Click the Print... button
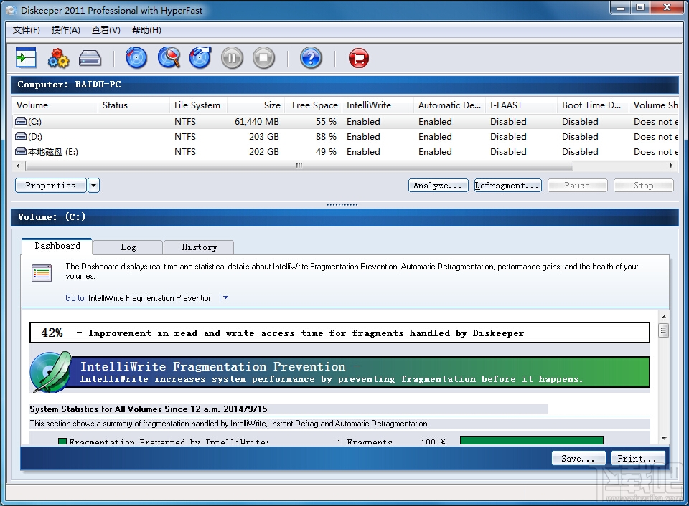 [x=637, y=458]
